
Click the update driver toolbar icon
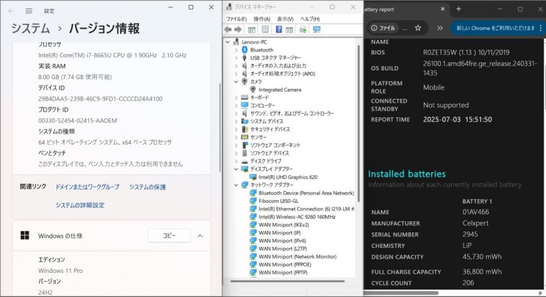[x=303, y=29]
